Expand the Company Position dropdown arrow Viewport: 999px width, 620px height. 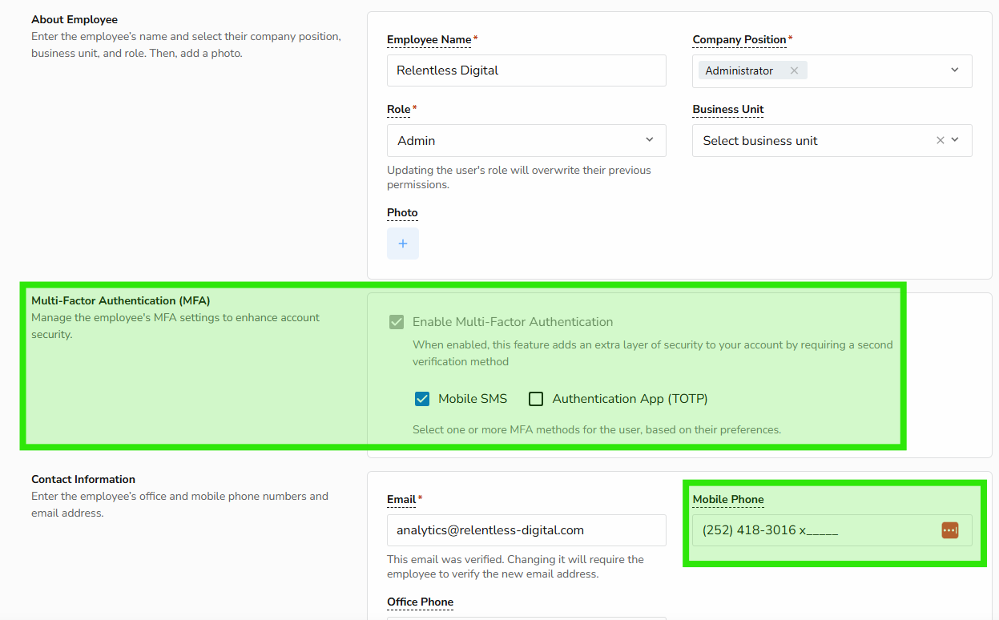[955, 70]
